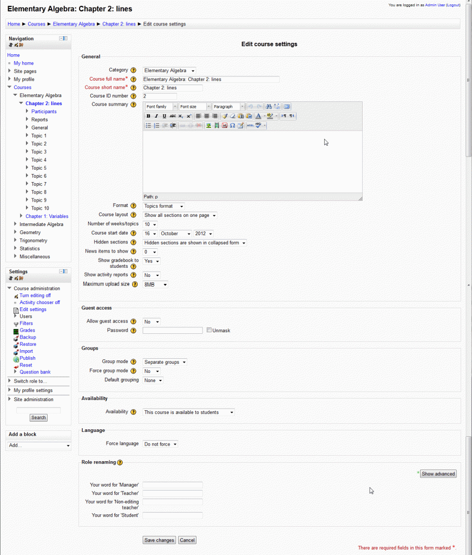
Task: Click inside the Course summary text area
Action: [252, 162]
